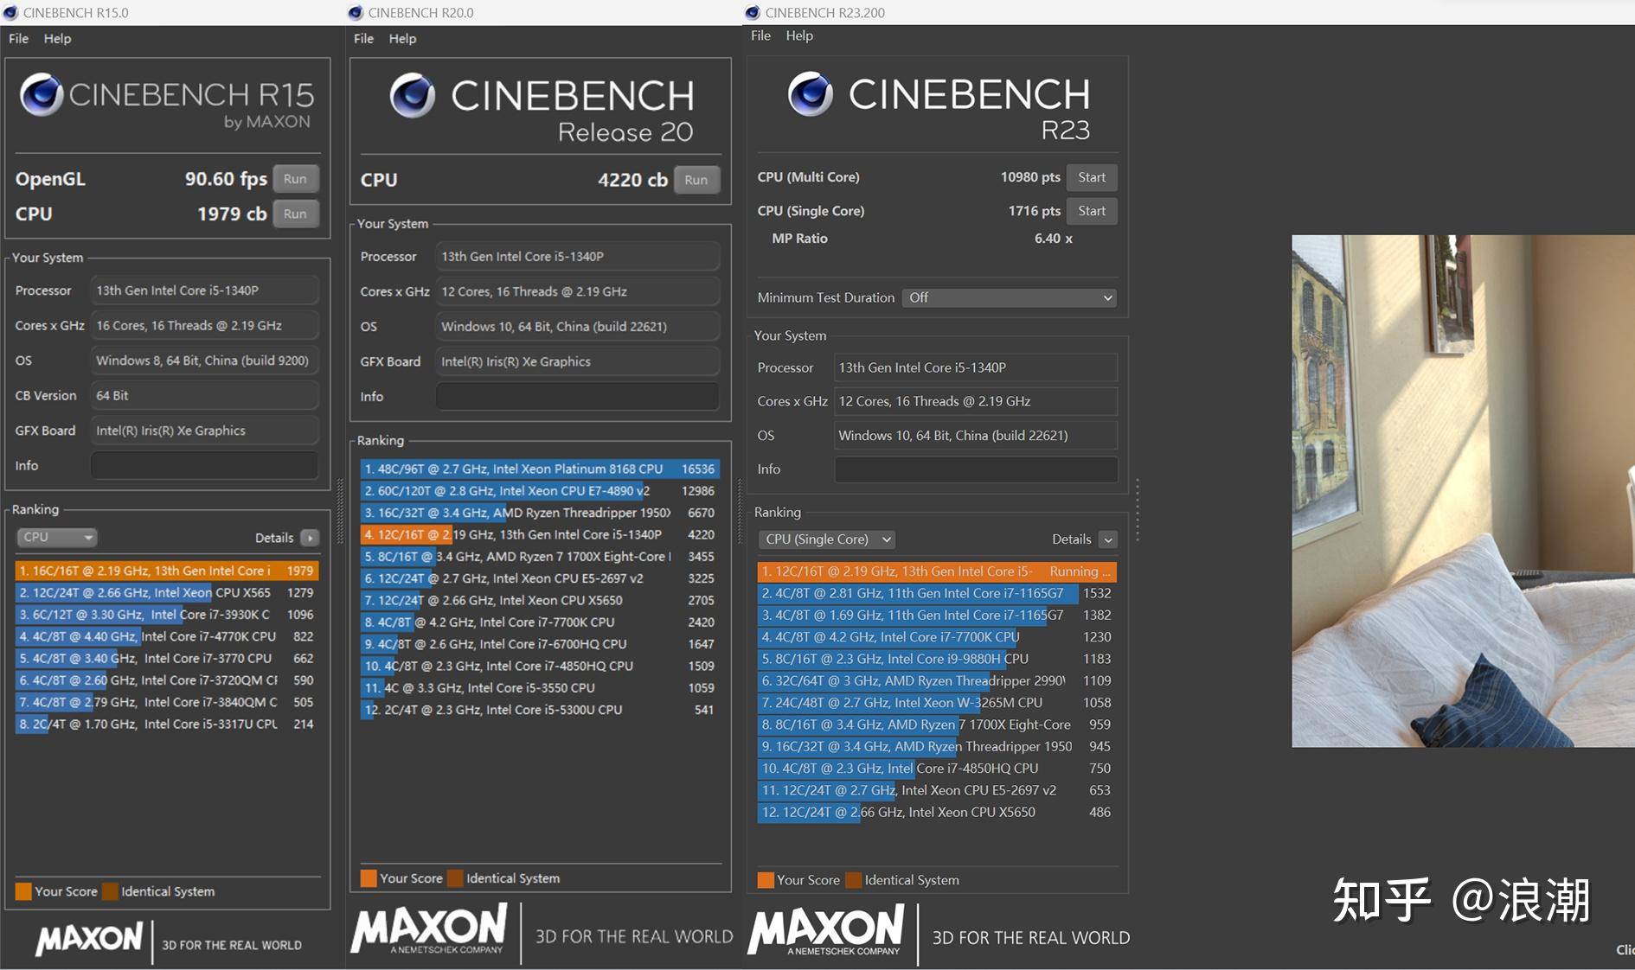
Task: Open File menu in Cinebench R15
Action: point(19,38)
